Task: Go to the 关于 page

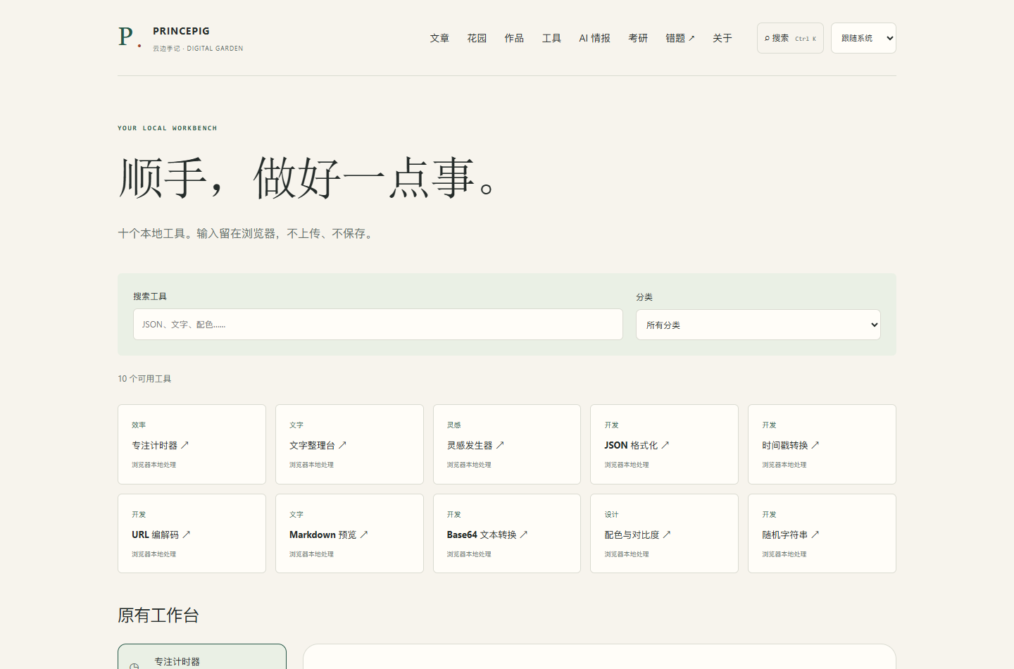Action: [722, 38]
